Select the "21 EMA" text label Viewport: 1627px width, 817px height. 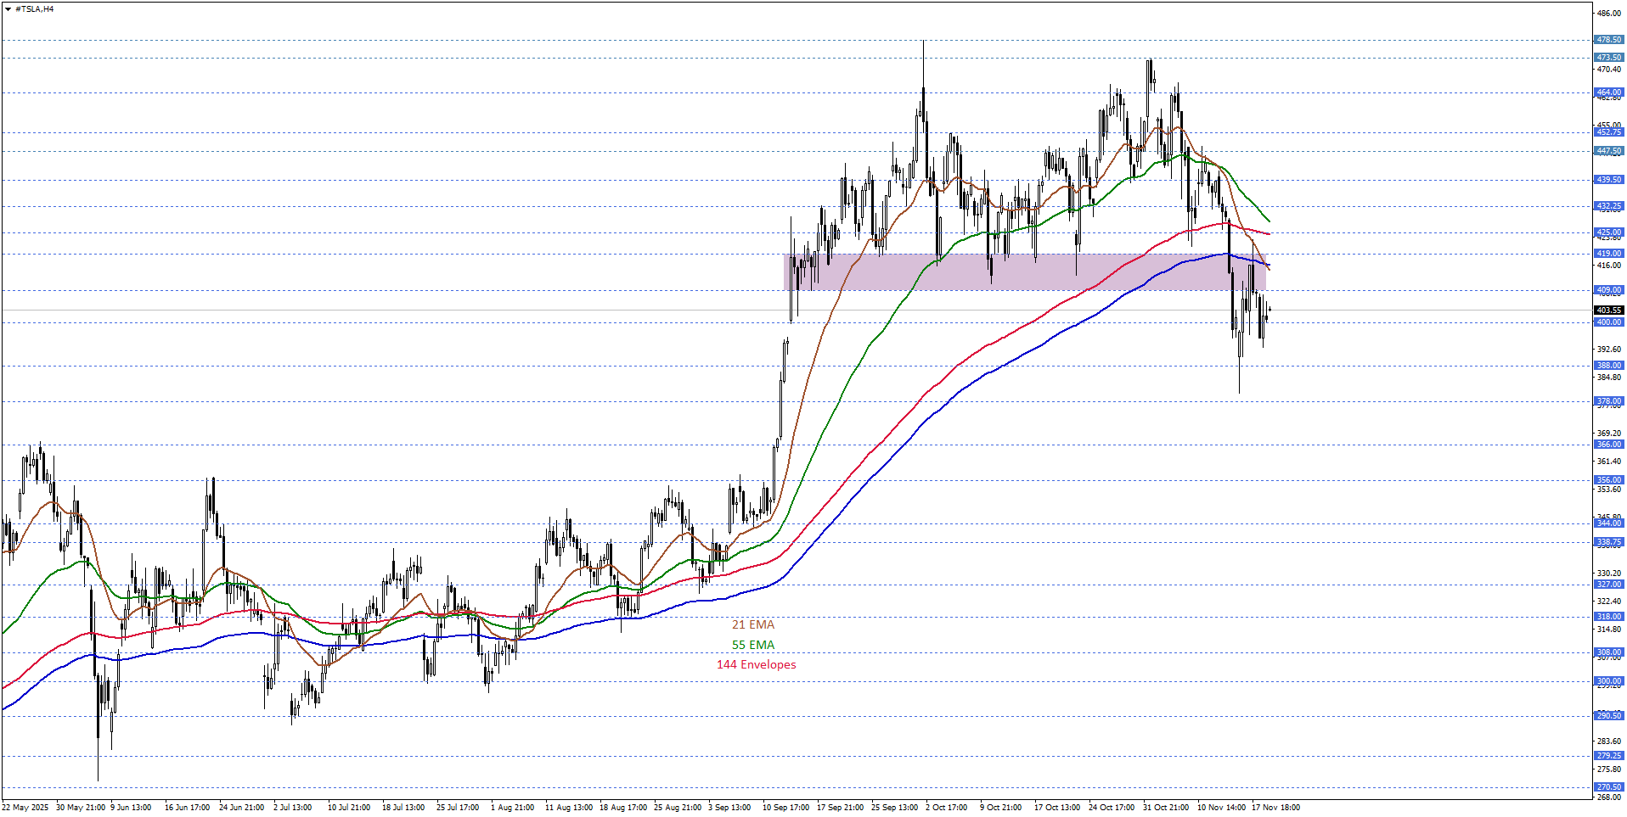pyautogui.click(x=753, y=625)
